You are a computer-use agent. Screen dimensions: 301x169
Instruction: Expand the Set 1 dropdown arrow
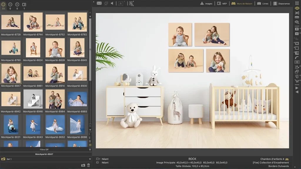(90, 159)
